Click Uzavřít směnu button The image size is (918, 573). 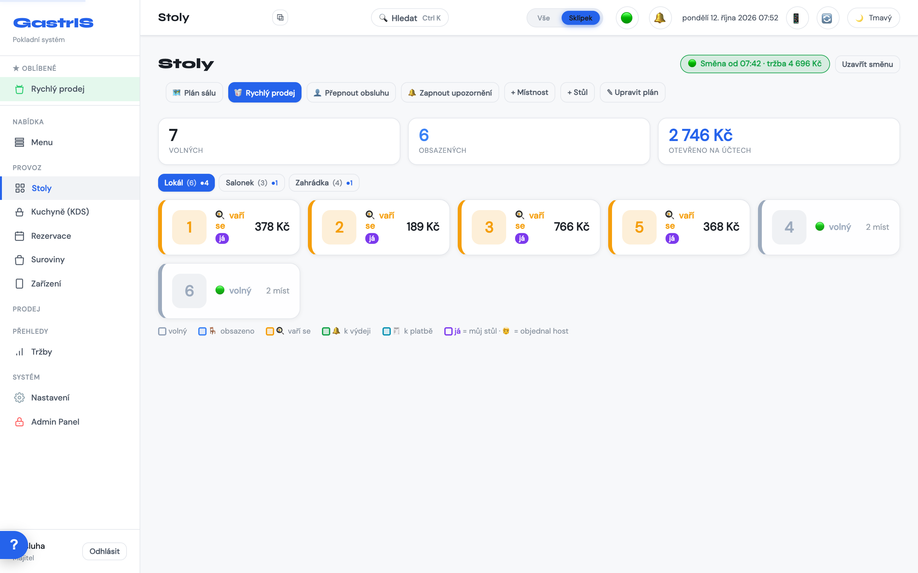tap(867, 64)
